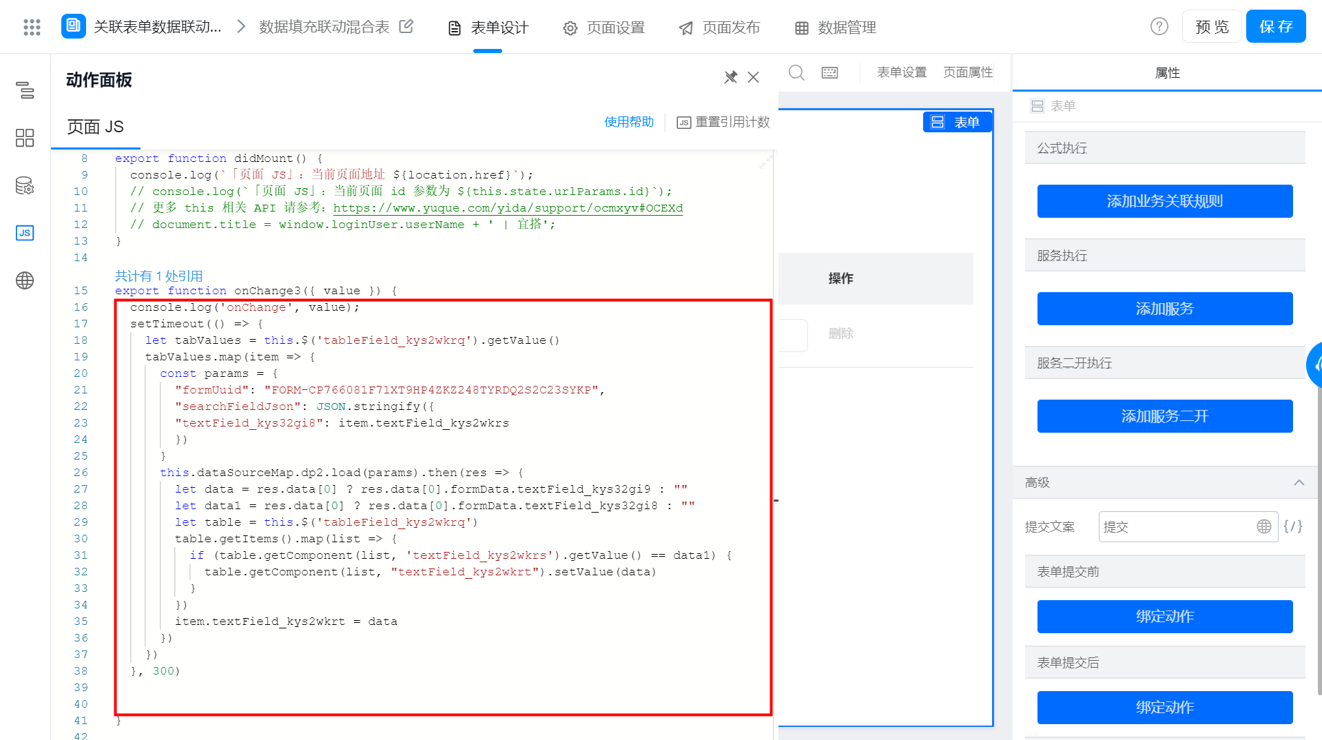
Task: Open the apps grid menu icon
Action: (32, 27)
